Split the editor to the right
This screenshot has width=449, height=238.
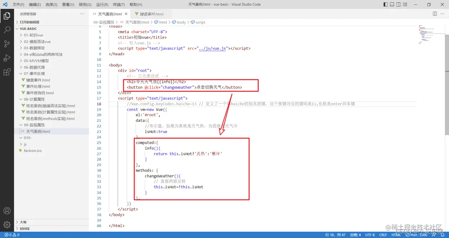pos(435,14)
